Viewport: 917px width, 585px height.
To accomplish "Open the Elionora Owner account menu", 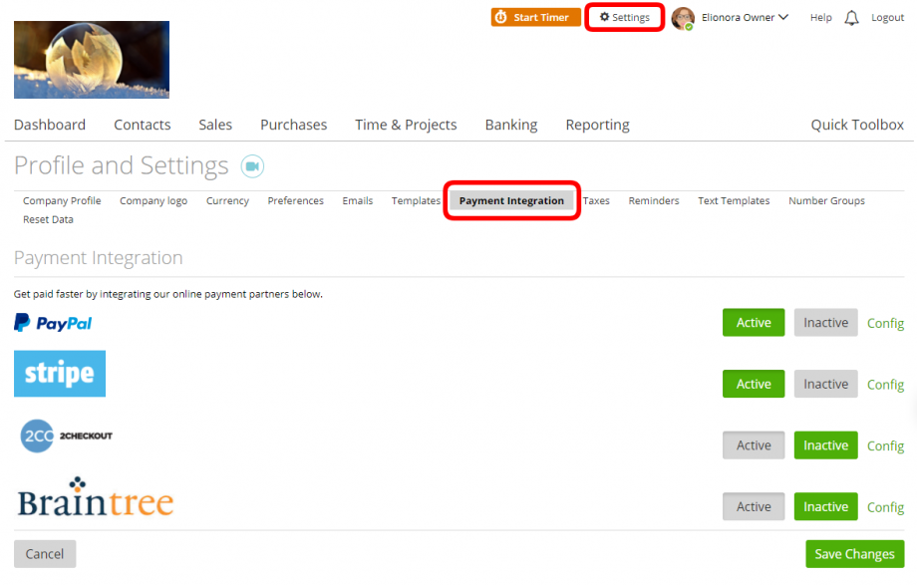I will tap(731, 17).
